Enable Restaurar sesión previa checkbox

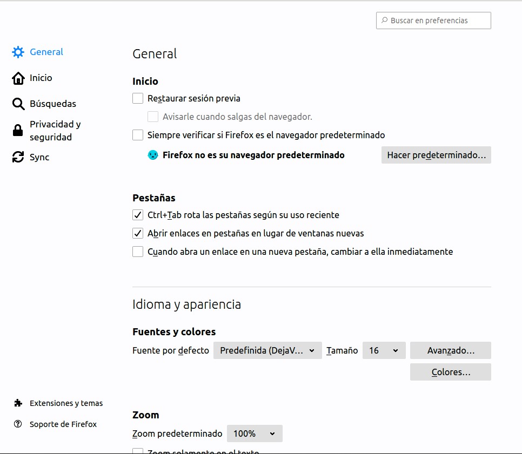[138, 98]
